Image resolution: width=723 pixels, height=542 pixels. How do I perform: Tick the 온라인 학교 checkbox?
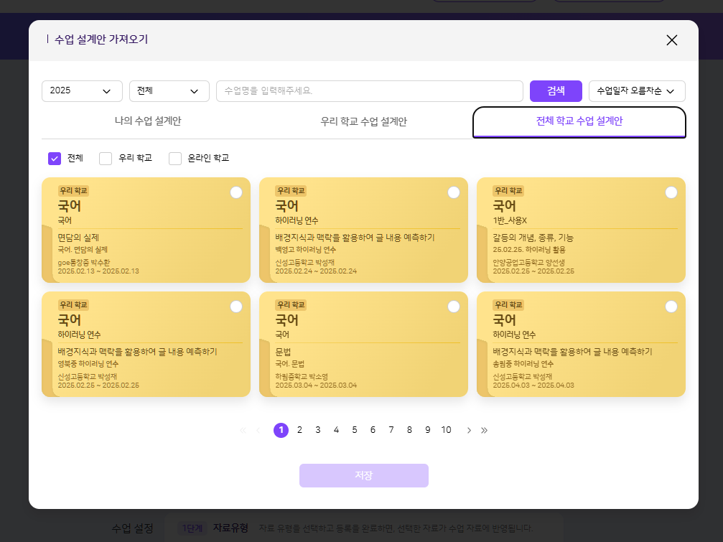[x=175, y=159]
